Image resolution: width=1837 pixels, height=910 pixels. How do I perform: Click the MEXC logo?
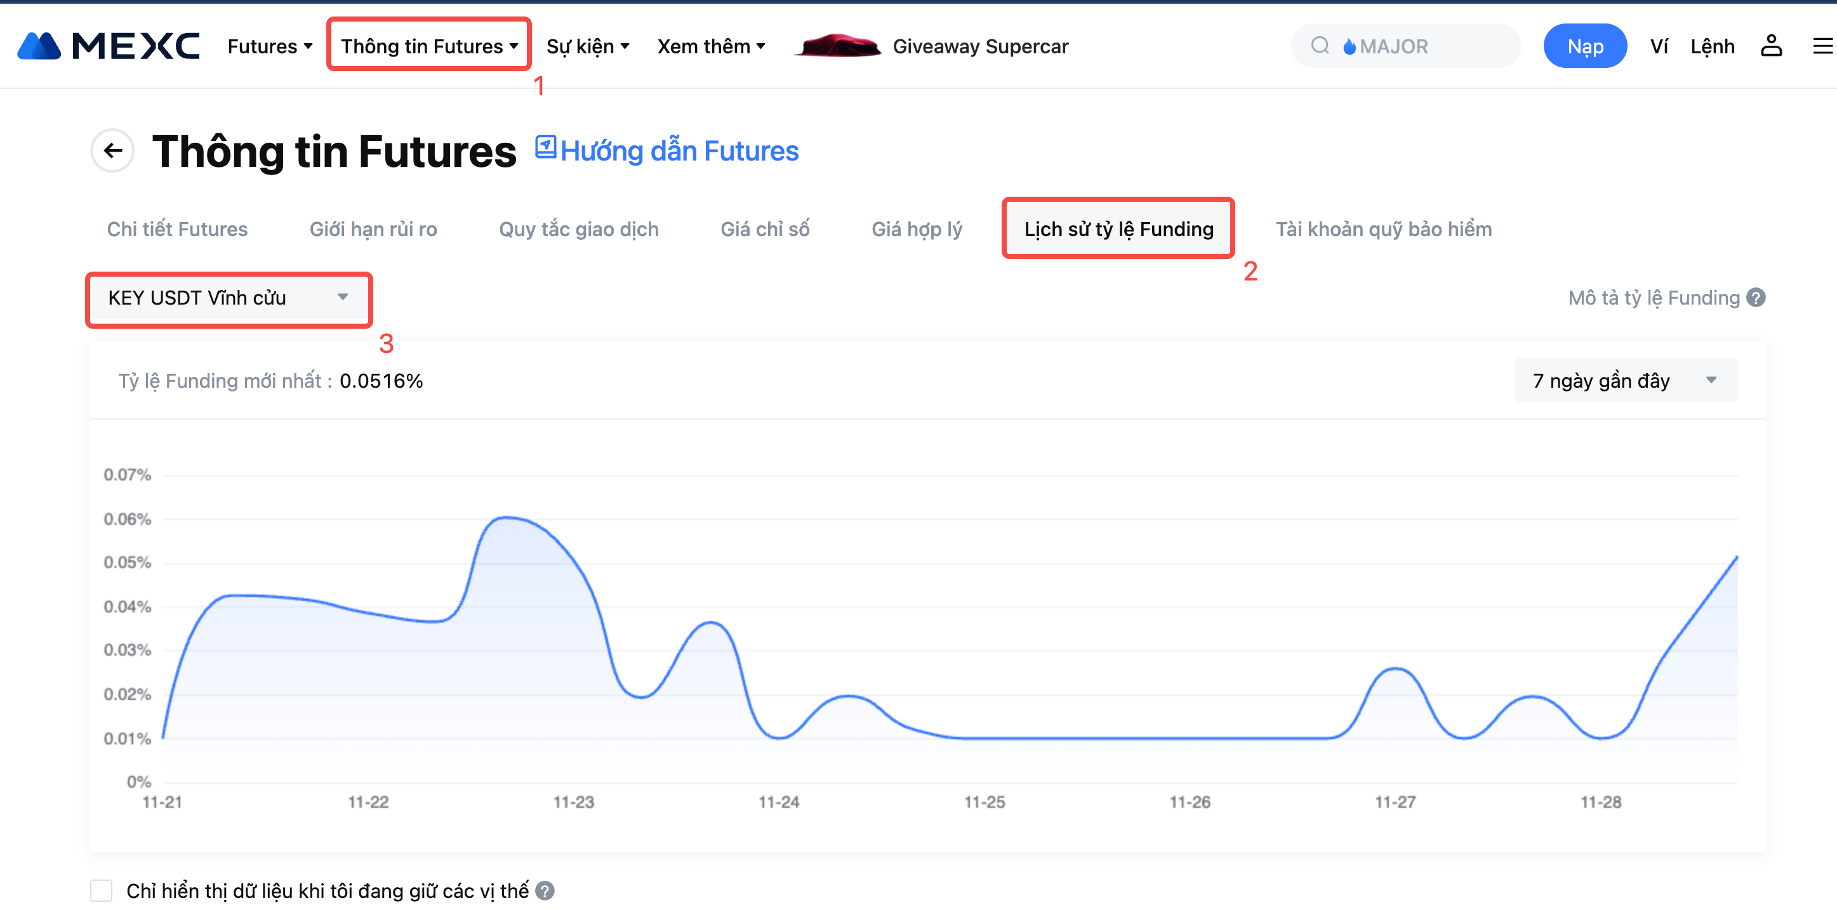coord(109,46)
